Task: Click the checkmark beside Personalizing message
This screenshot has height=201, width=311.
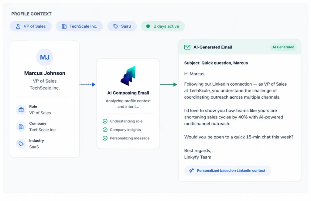Action: pyautogui.click(x=105, y=138)
